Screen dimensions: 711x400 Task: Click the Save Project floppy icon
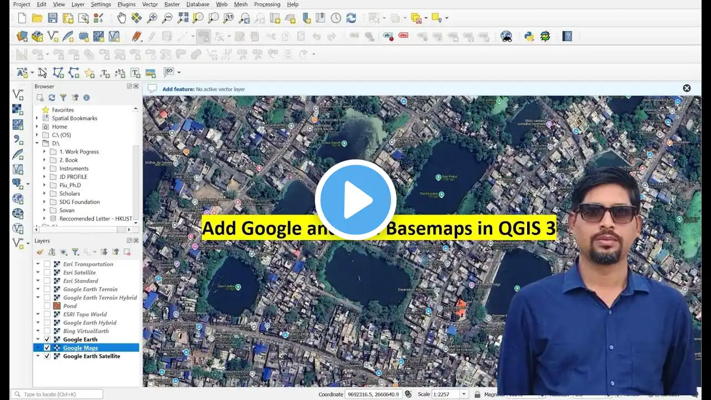pyautogui.click(x=53, y=18)
